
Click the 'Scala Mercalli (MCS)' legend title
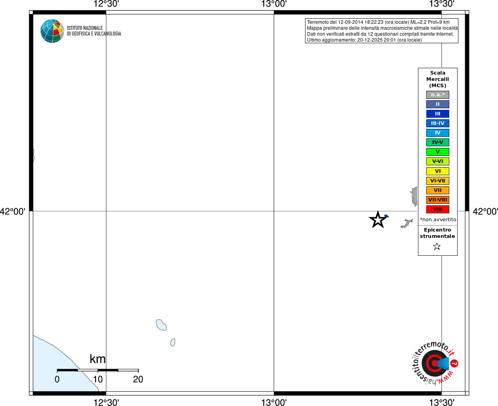click(438, 79)
